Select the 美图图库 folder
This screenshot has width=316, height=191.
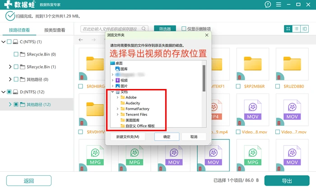point(130,120)
